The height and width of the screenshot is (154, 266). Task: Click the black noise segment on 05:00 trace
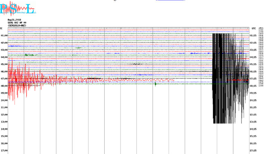click(x=137, y=64)
